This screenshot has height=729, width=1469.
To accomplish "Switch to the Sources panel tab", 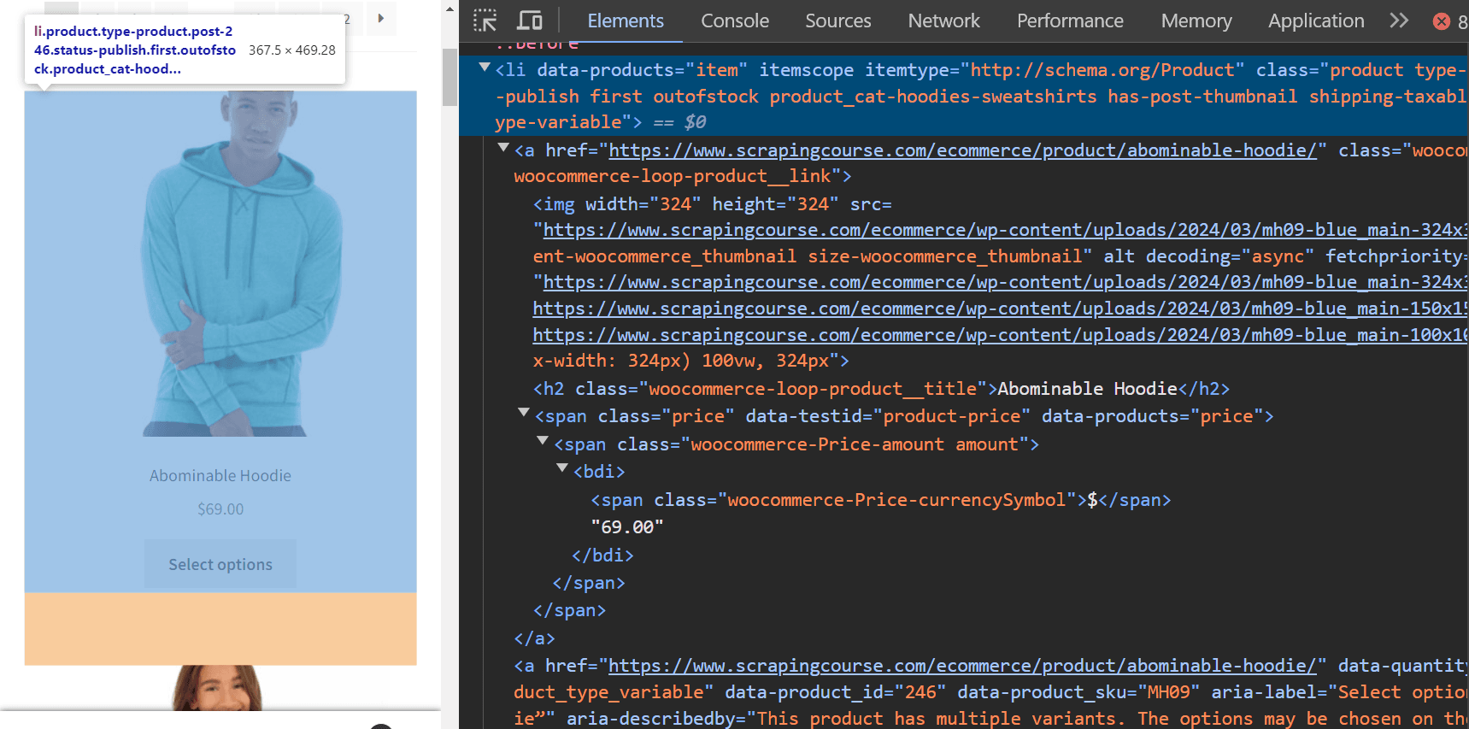I will point(838,21).
